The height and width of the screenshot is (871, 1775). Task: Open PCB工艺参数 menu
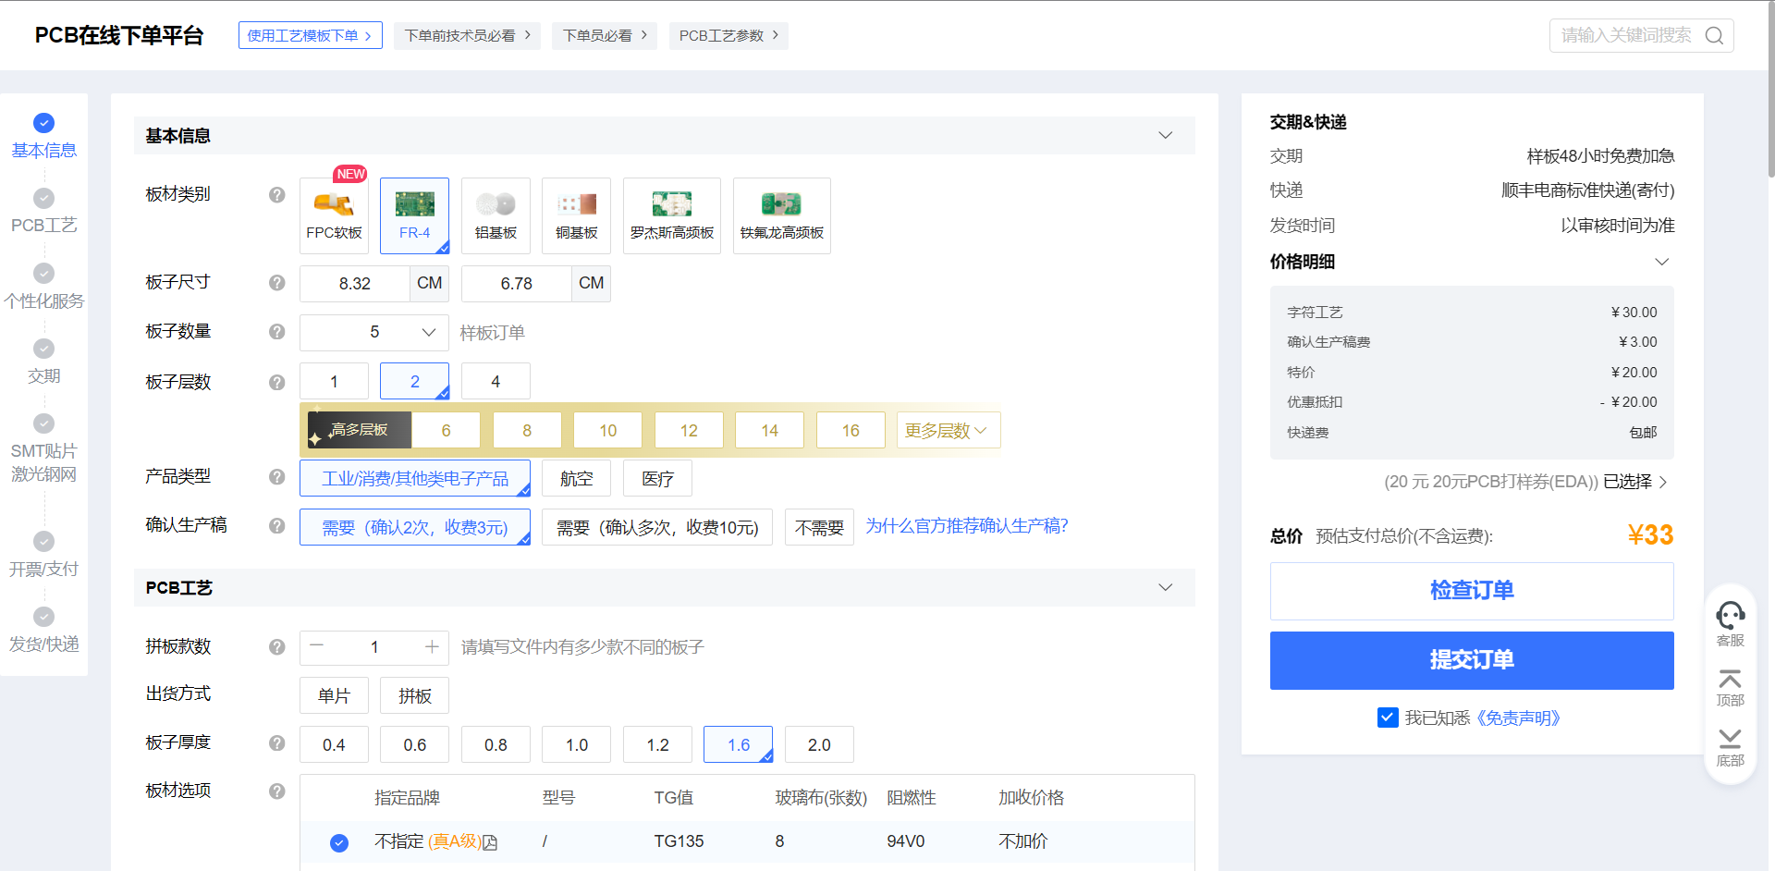coord(728,35)
